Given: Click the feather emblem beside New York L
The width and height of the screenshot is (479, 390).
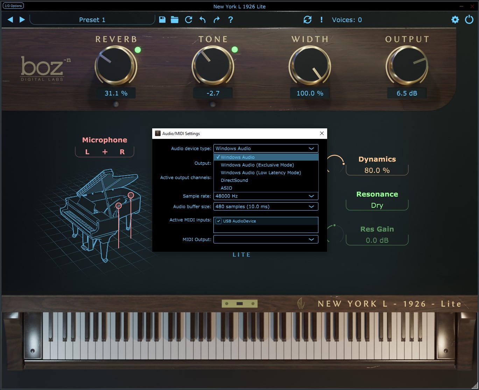Looking at the screenshot, I should point(300,303).
